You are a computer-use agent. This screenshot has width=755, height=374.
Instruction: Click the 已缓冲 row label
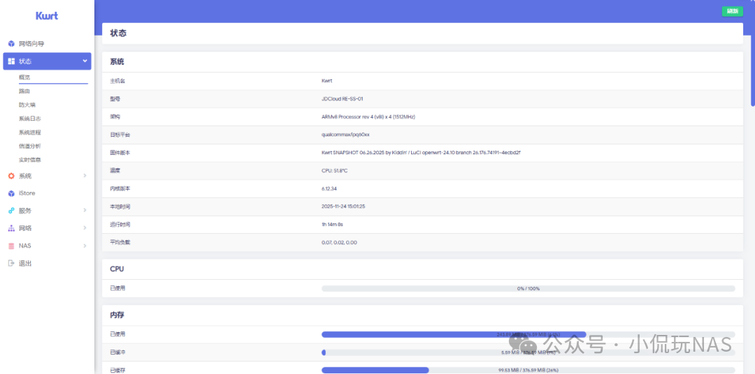(x=117, y=352)
